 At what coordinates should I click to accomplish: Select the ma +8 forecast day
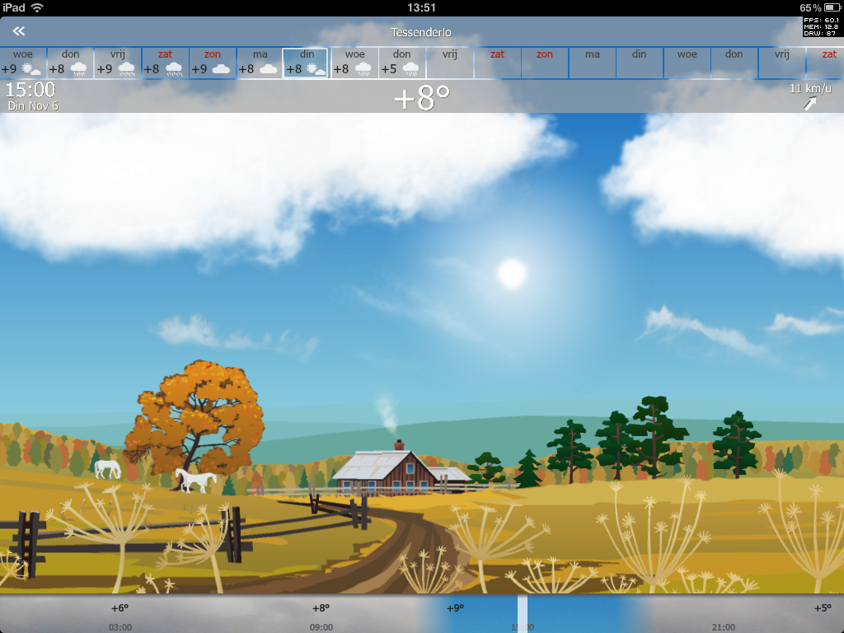point(260,63)
